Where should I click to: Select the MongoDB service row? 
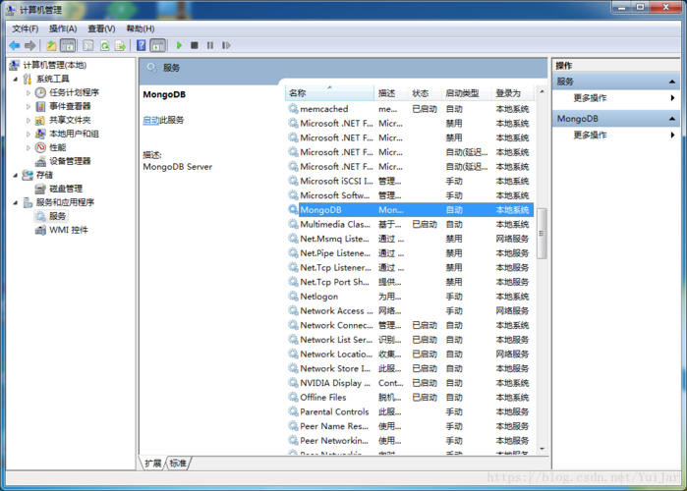tap(411, 210)
